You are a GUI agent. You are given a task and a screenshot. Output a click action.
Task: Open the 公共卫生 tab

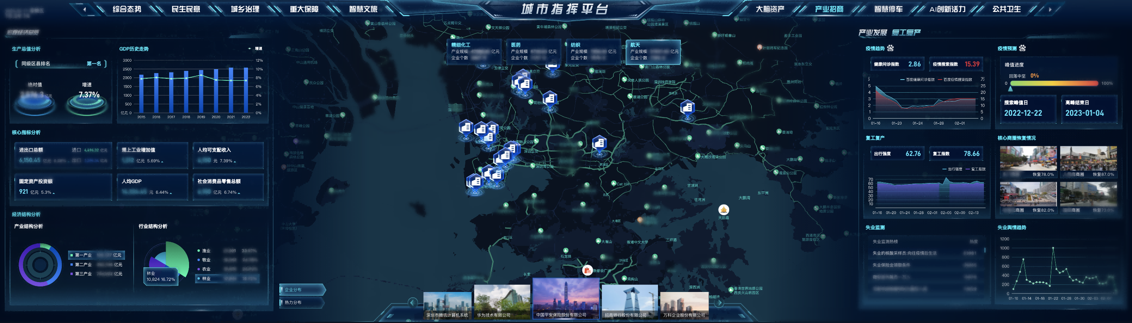tap(1006, 9)
